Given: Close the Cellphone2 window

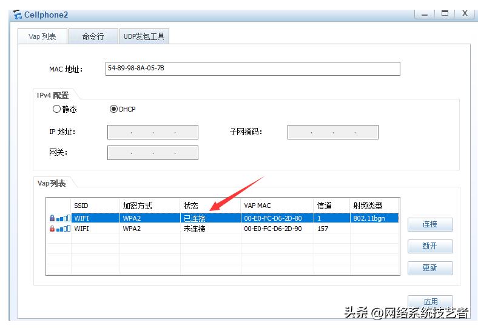Looking at the screenshot, I should point(465,13).
